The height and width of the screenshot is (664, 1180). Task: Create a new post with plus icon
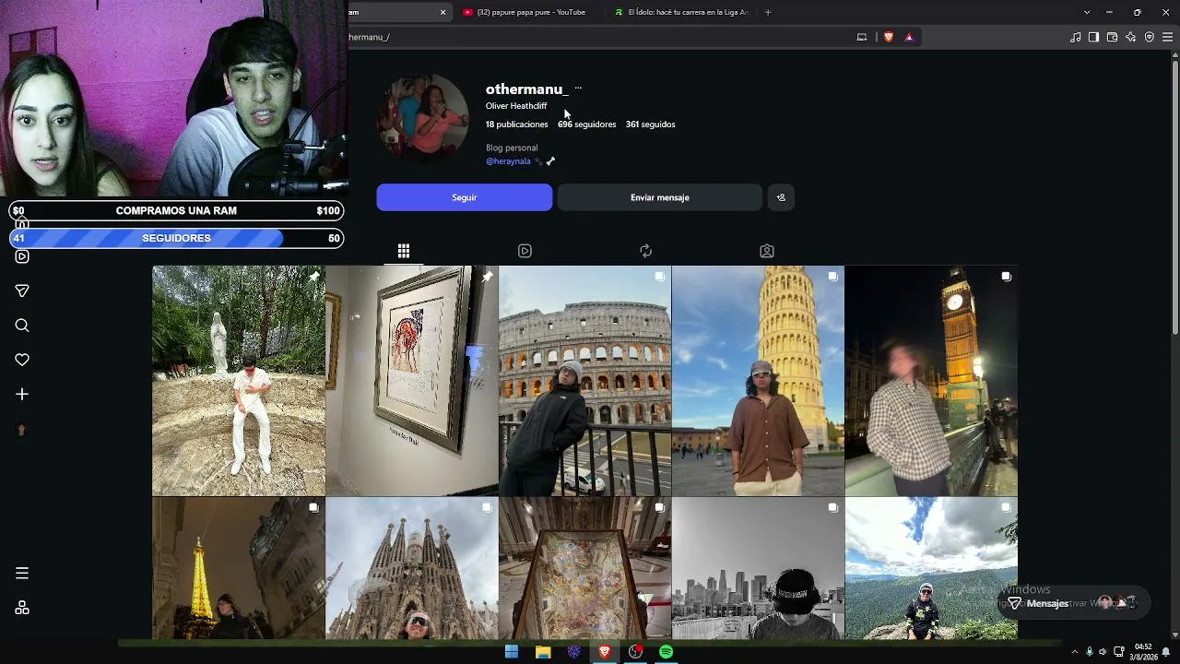(22, 394)
